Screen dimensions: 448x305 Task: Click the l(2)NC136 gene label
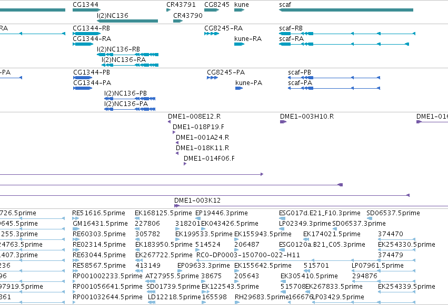coord(113,15)
